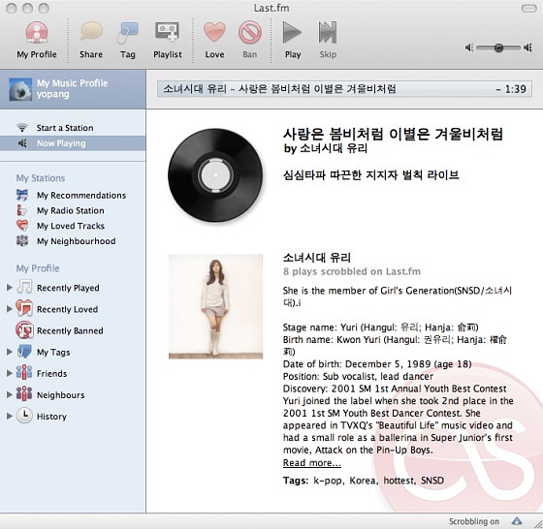Click the Scrobbling on status text

tap(474, 521)
